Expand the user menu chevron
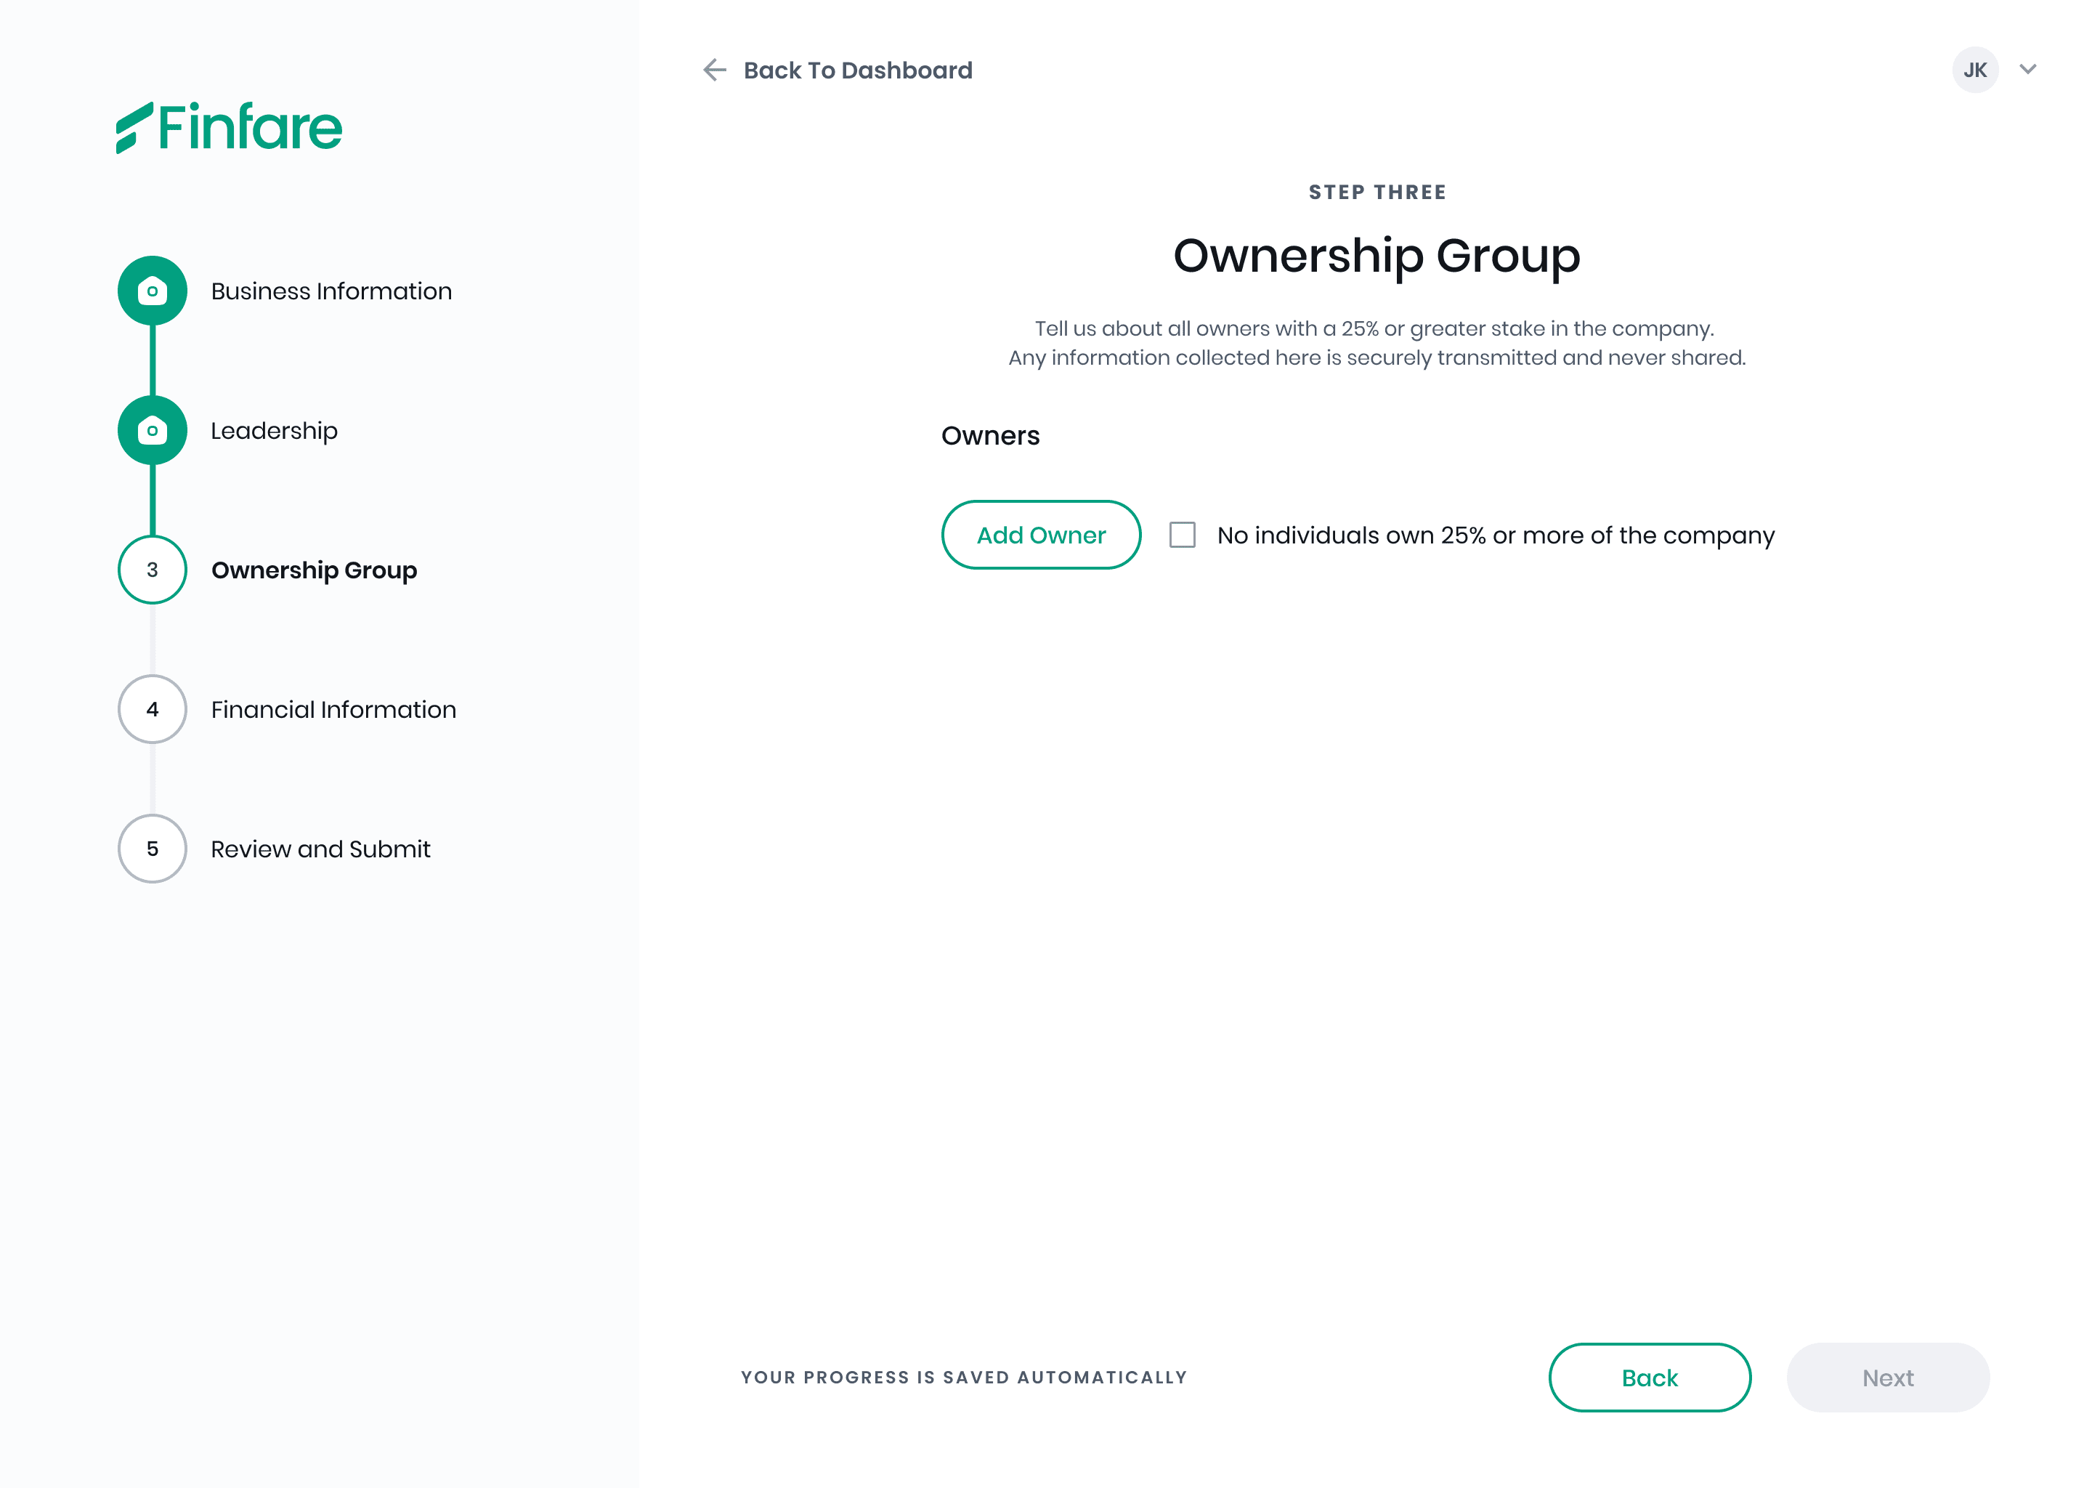 (x=2028, y=70)
